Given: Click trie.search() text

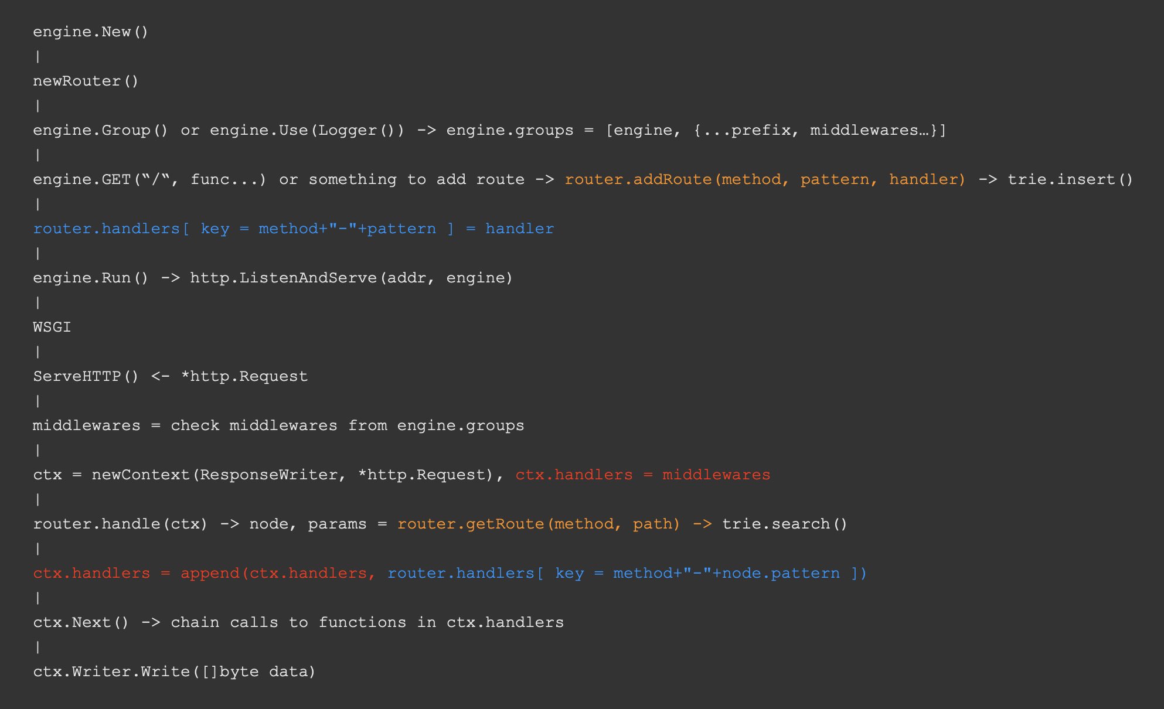Looking at the screenshot, I should click(784, 524).
